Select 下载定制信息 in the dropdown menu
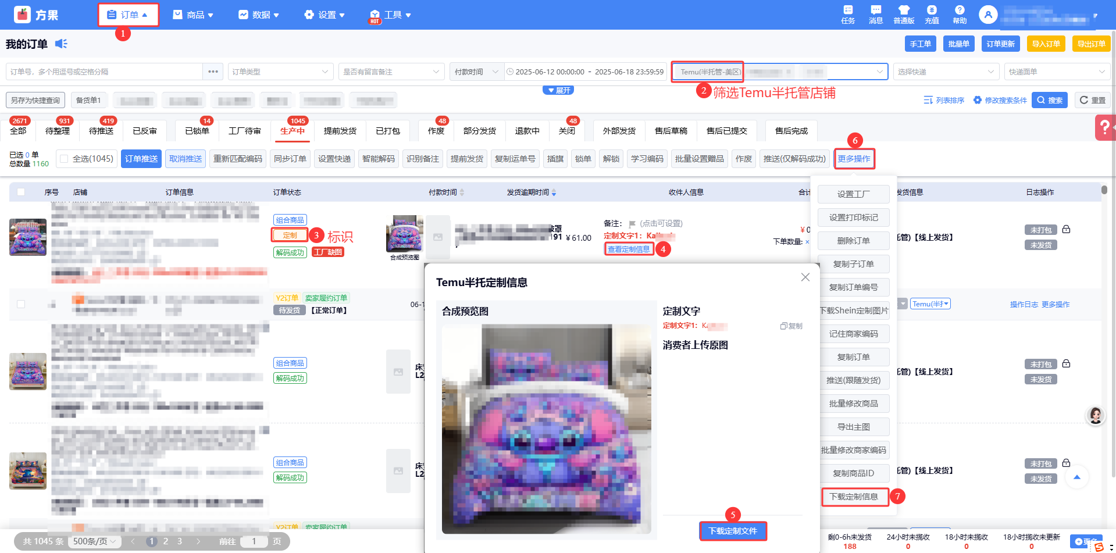1116x553 pixels. click(854, 497)
